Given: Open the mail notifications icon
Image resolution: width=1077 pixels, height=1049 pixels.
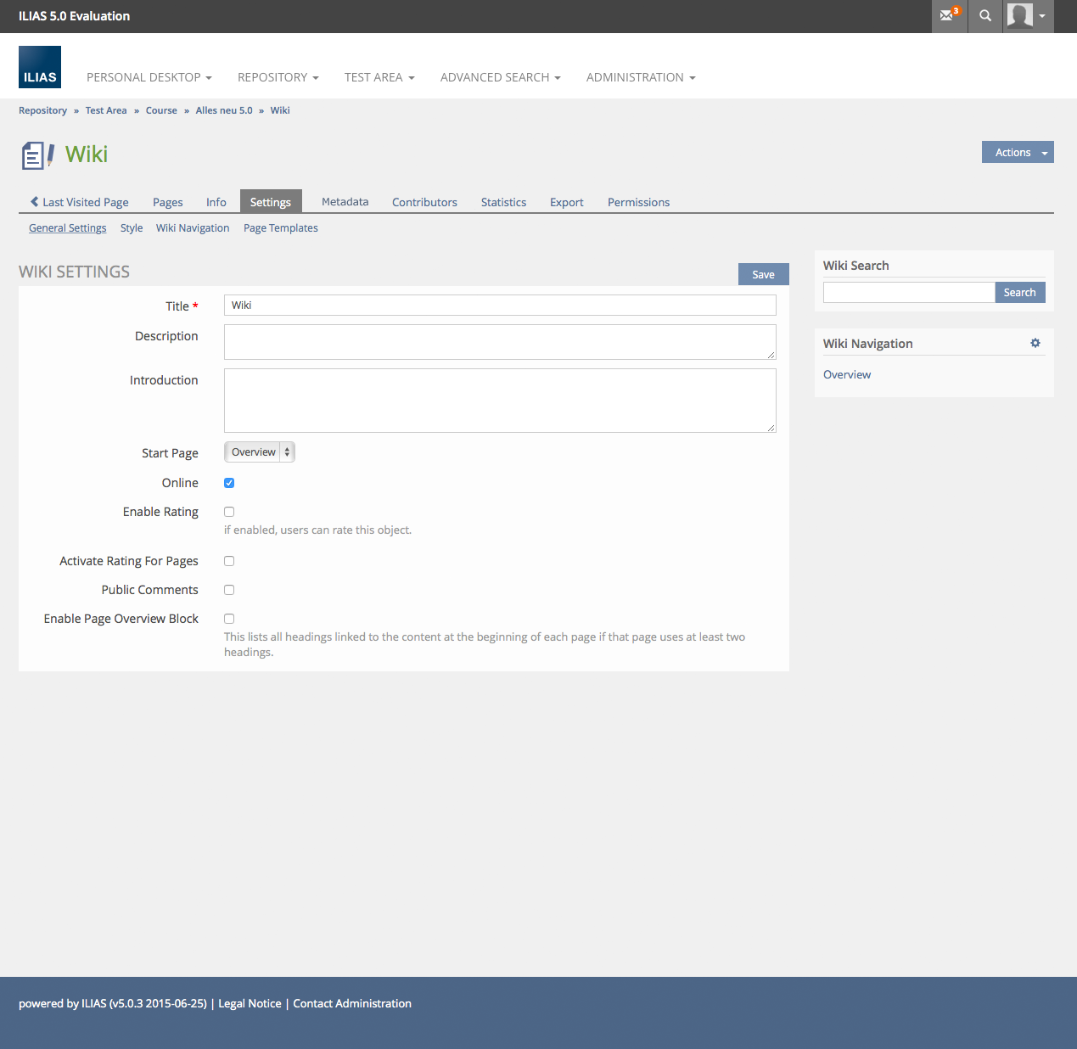Looking at the screenshot, I should (948, 15).
